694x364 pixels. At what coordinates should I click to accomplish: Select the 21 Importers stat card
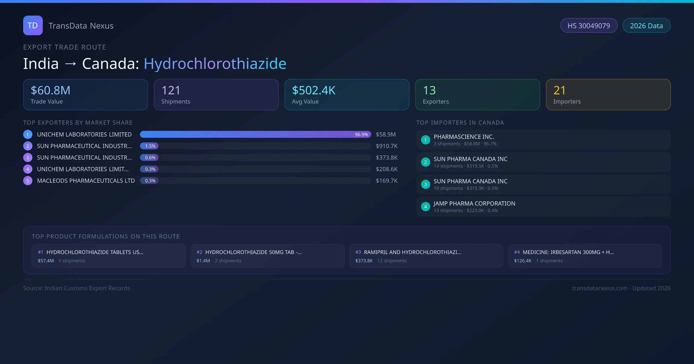point(608,95)
